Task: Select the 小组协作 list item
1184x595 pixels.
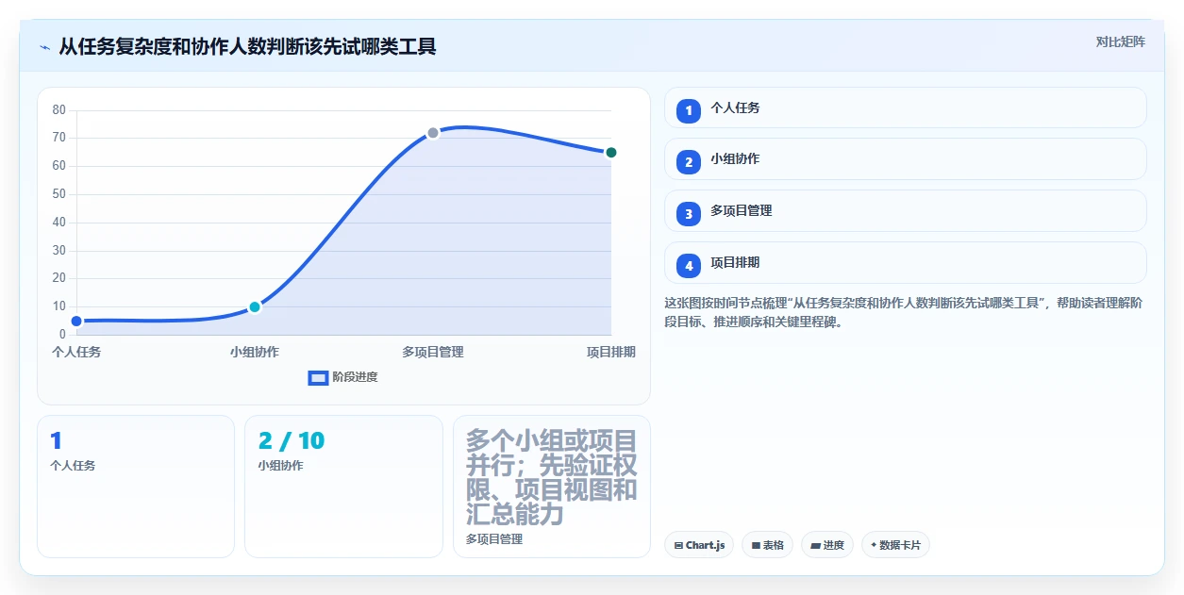Action: [x=906, y=159]
